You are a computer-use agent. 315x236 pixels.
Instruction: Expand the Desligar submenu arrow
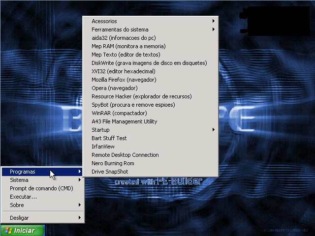click(x=80, y=217)
